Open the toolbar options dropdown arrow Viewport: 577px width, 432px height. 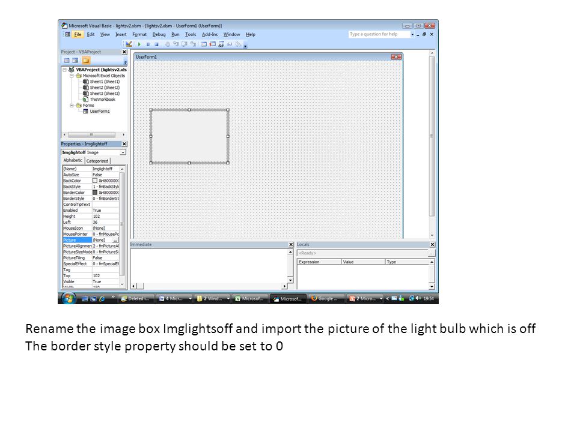tap(245, 45)
